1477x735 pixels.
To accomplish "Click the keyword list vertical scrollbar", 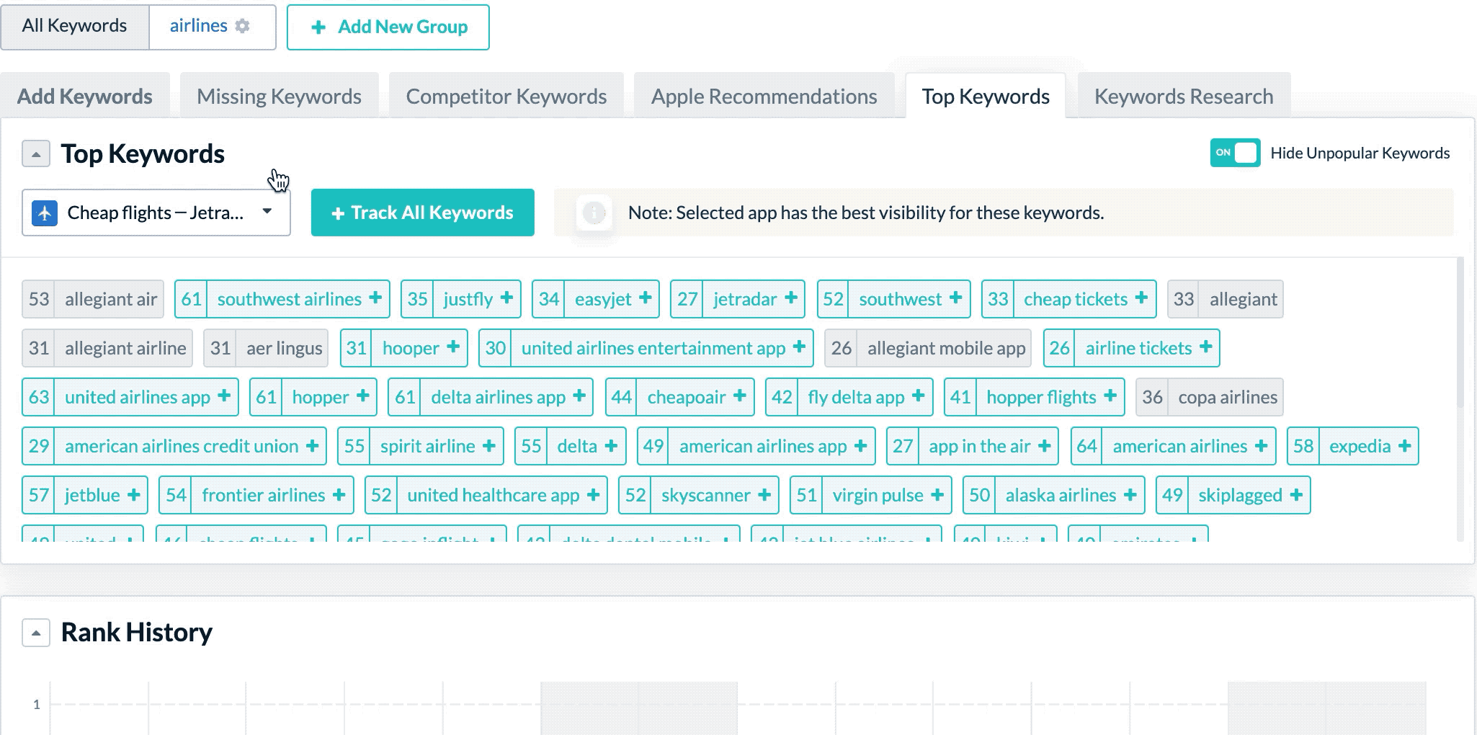I will [1460, 331].
